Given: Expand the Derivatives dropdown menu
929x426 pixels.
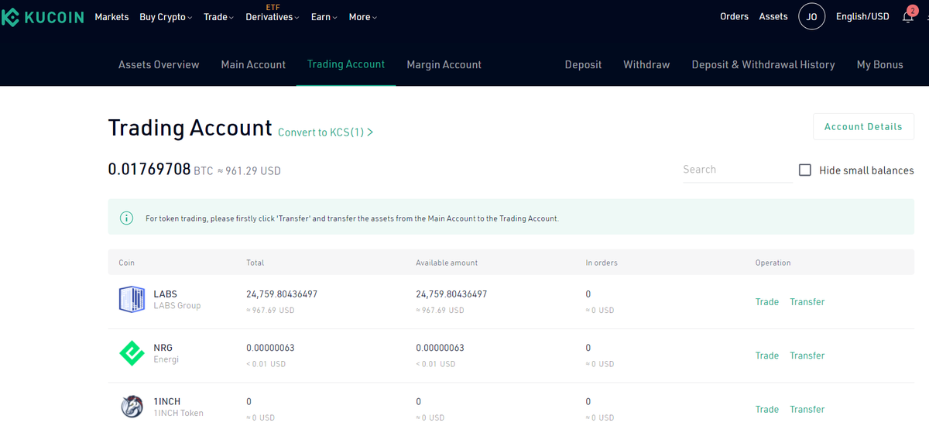Looking at the screenshot, I should tap(273, 17).
